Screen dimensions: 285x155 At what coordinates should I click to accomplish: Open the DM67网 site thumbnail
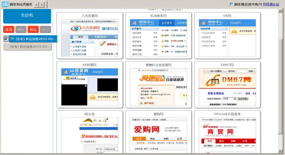[x=227, y=87]
